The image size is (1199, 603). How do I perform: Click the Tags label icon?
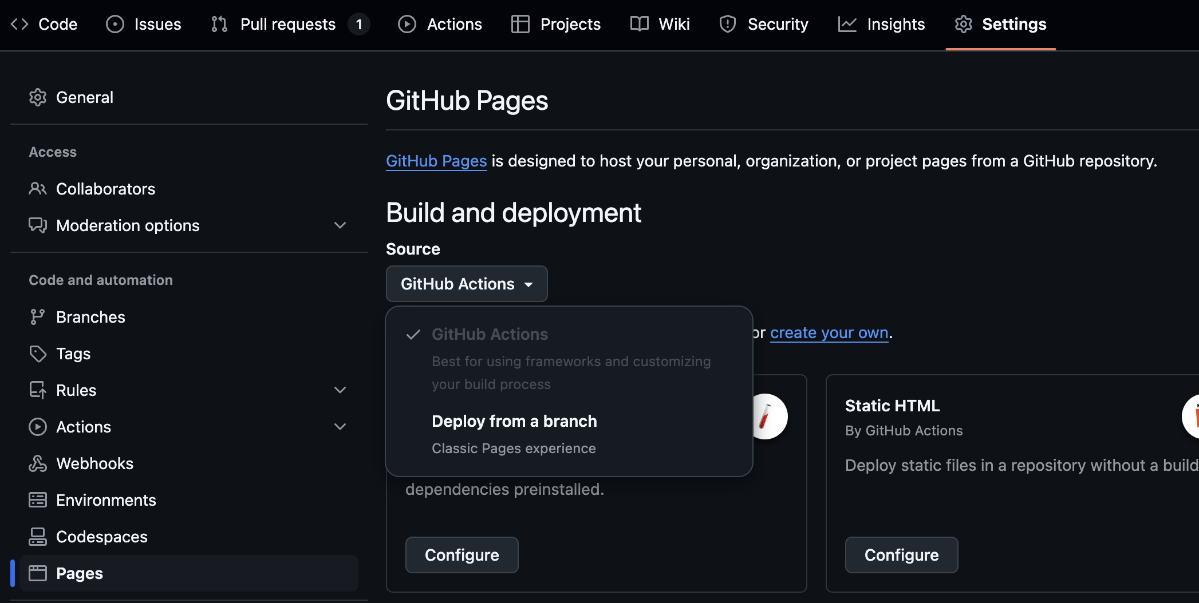(x=38, y=353)
